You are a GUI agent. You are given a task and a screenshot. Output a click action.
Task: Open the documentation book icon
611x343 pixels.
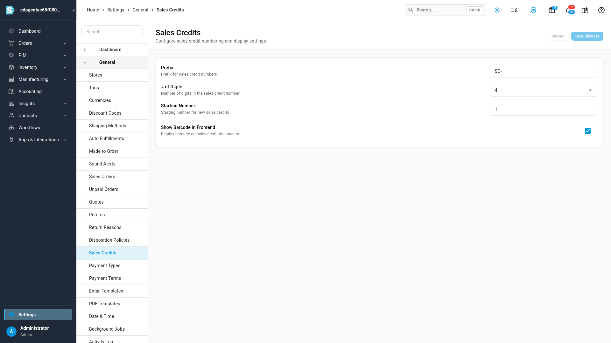pyautogui.click(x=585, y=10)
